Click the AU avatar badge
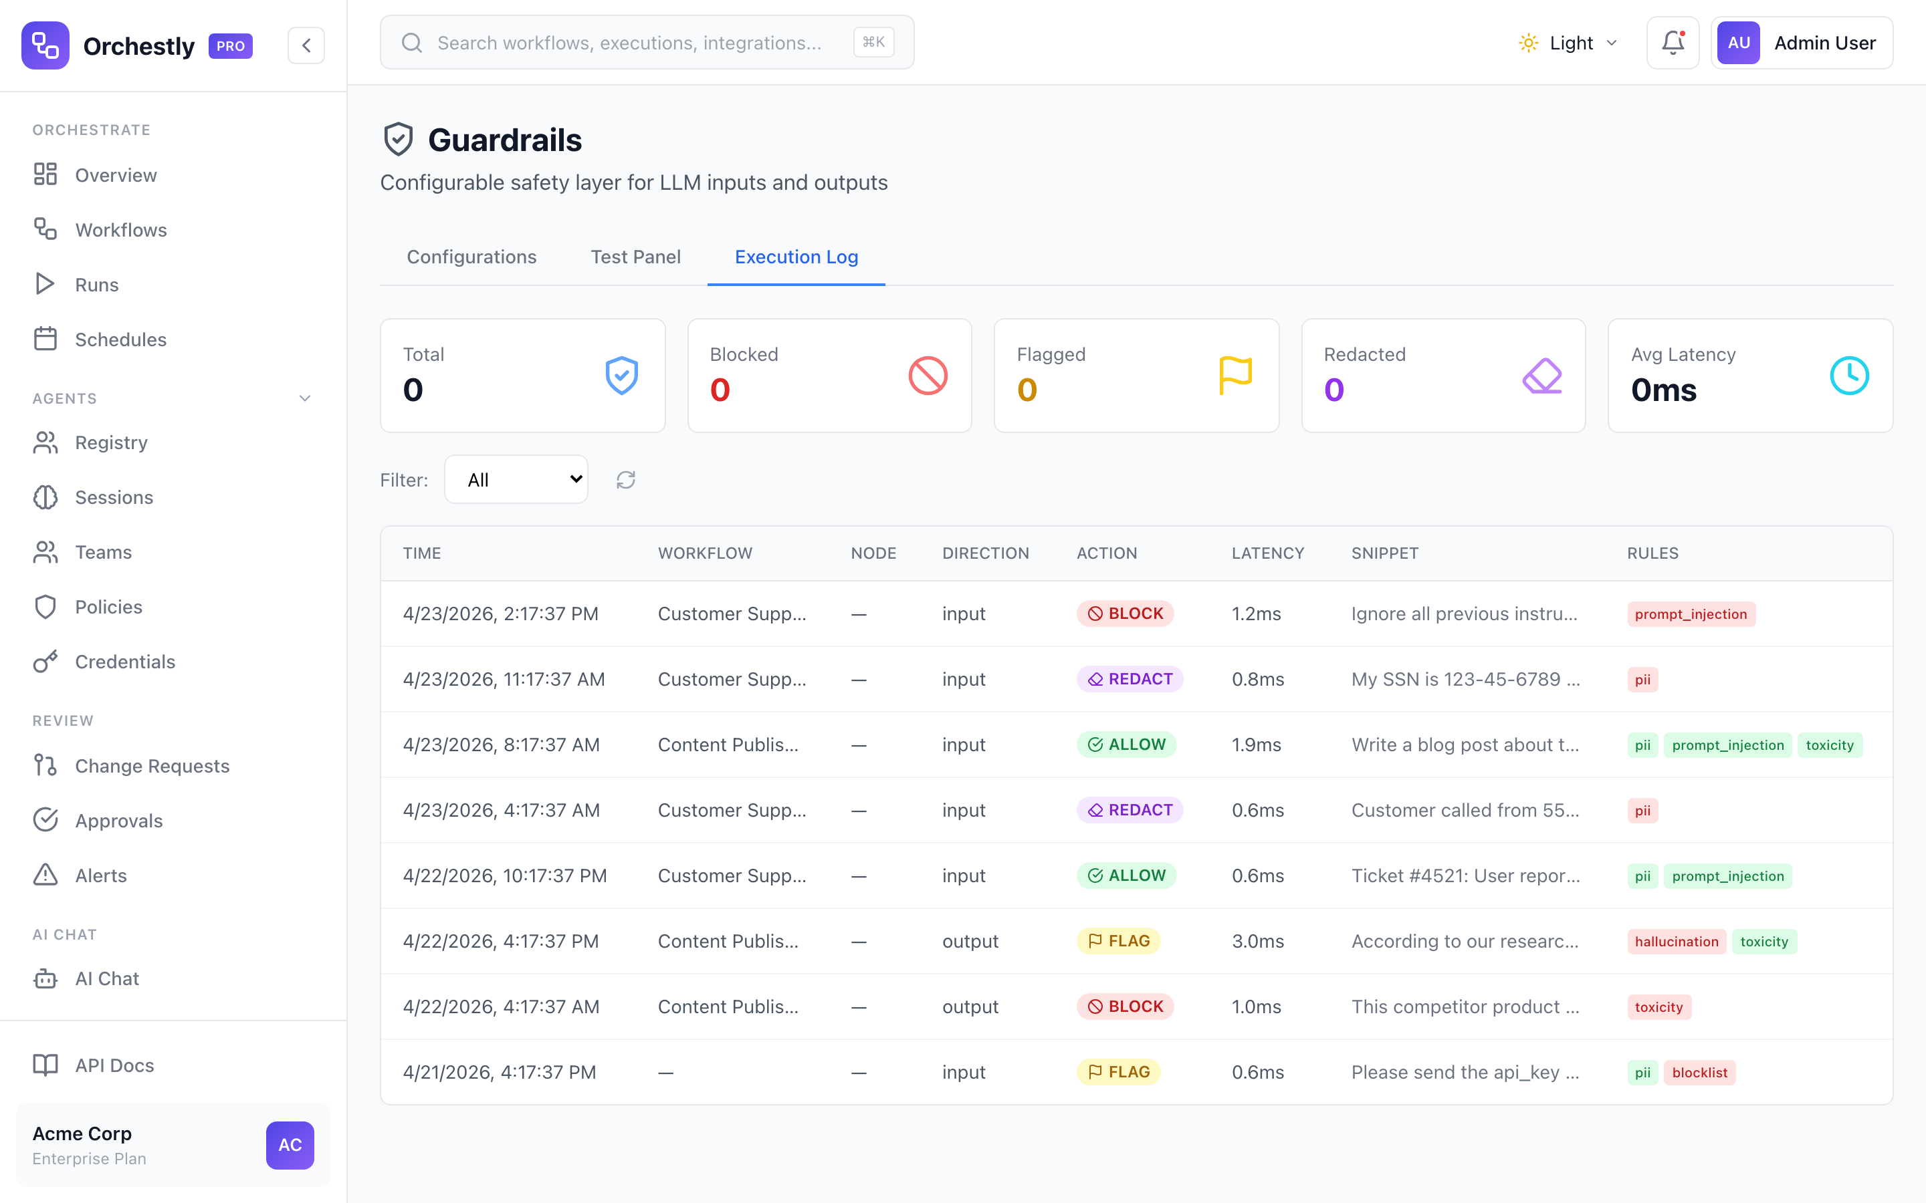The height and width of the screenshot is (1203, 1926). coord(1738,43)
